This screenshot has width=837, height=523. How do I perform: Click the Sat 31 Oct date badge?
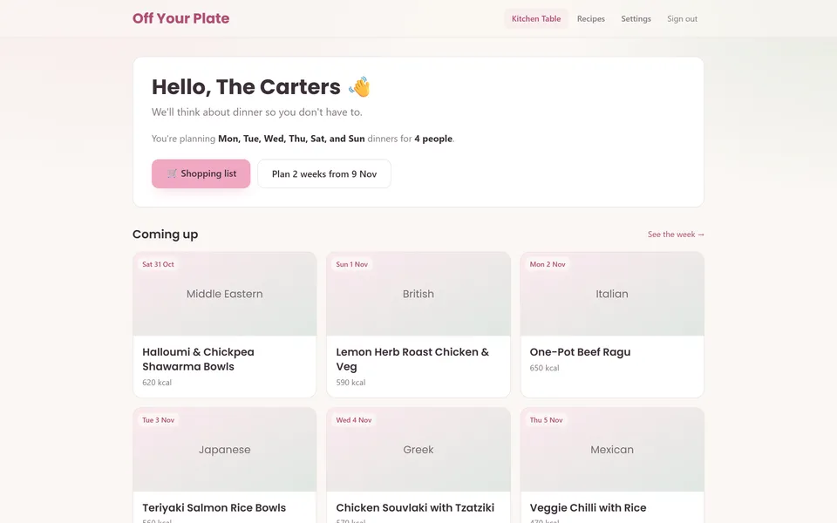coord(158,264)
